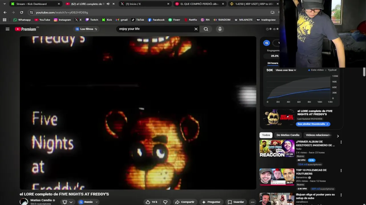Image resolution: width=366 pixels, height=205 pixels.
Task: Open the tradingview bookmark
Action: point(266,20)
